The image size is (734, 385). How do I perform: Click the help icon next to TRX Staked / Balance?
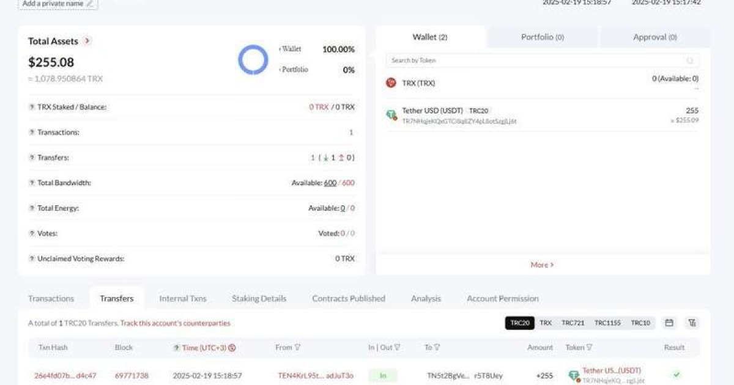(x=32, y=107)
